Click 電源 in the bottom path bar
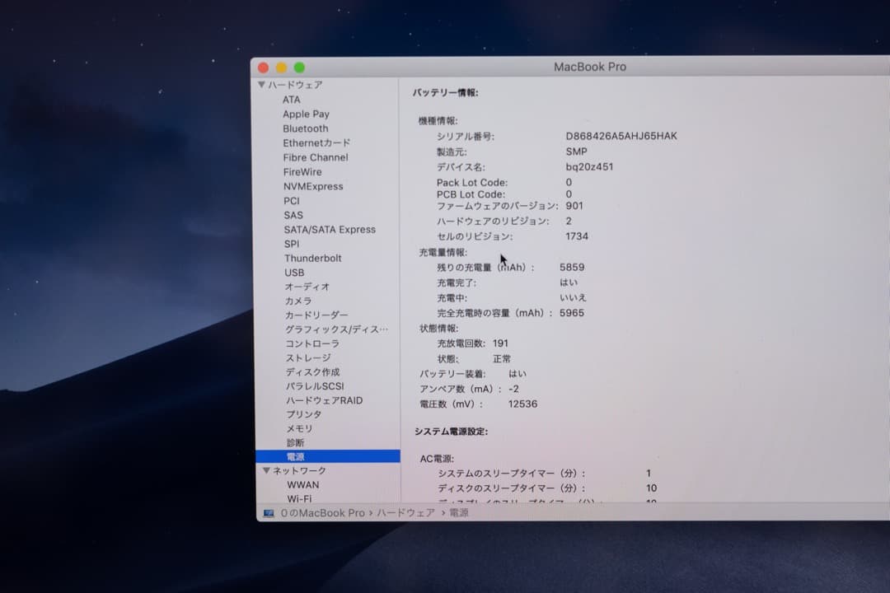The height and width of the screenshot is (593, 890). click(459, 513)
